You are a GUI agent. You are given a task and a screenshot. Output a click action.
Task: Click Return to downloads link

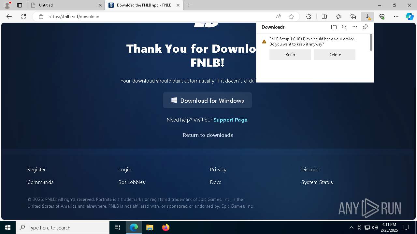pyautogui.click(x=208, y=135)
